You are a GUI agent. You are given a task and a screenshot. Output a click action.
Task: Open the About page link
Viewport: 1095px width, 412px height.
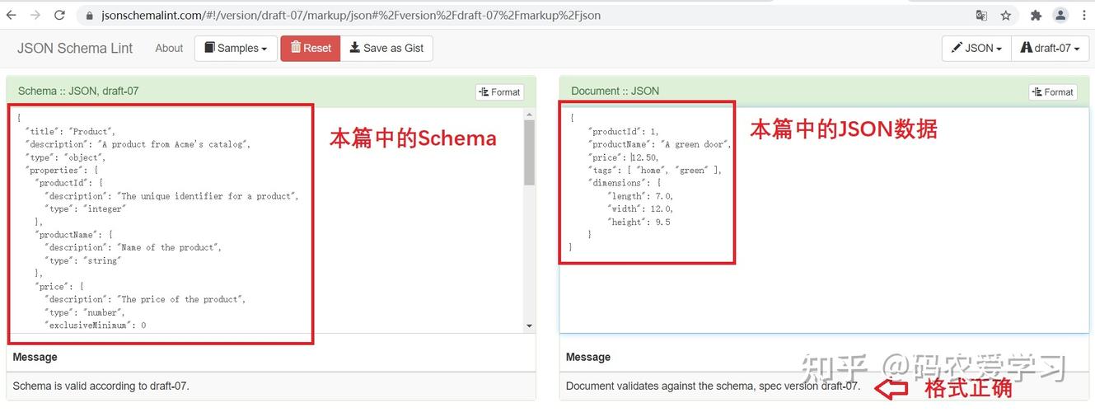169,48
